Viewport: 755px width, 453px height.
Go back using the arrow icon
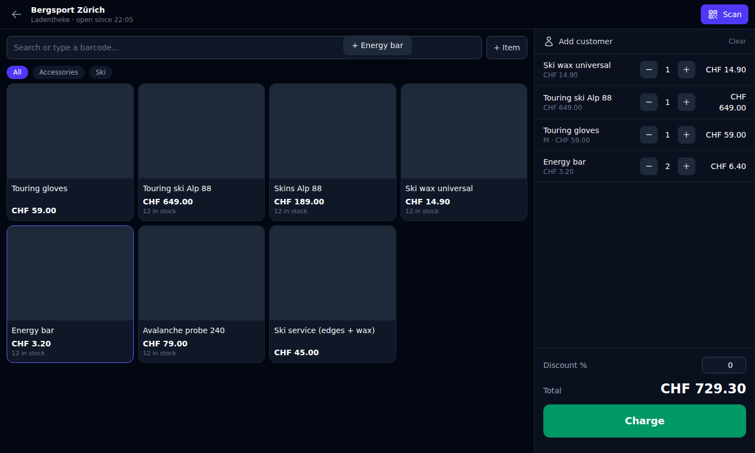coord(17,14)
